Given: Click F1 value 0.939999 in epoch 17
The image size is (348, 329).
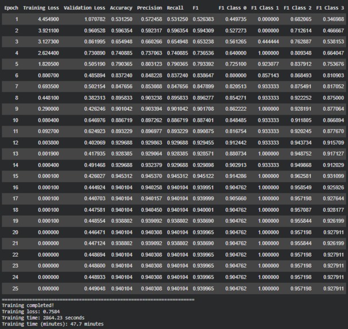Looking at the screenshot, I should tap(203, 199).
